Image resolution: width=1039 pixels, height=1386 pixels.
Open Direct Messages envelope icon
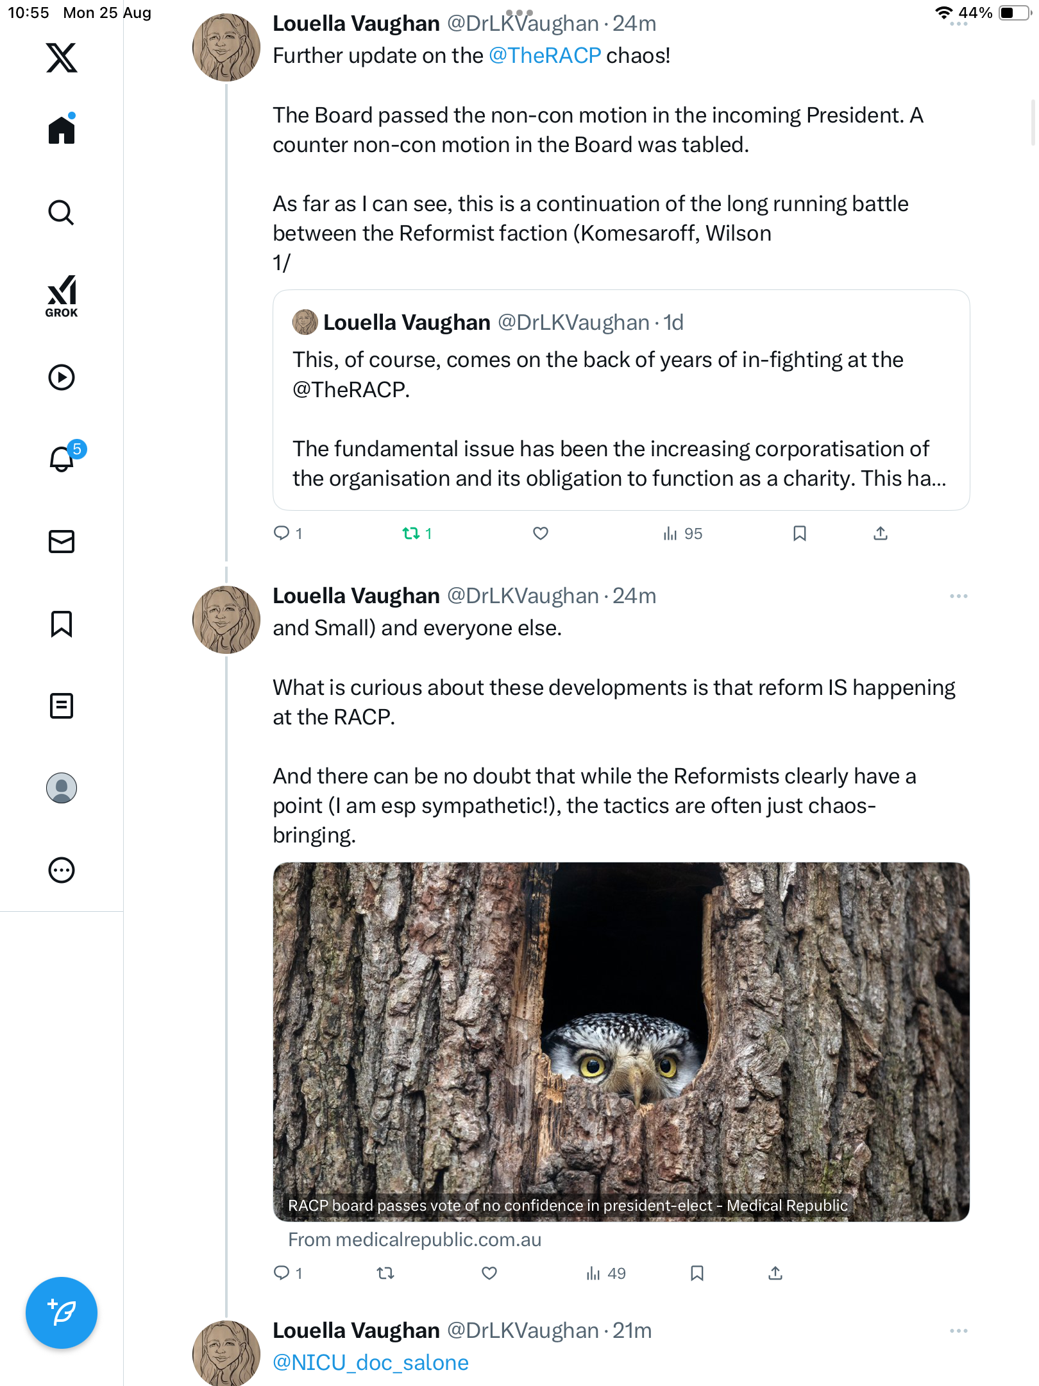click(x=62, y=542)
